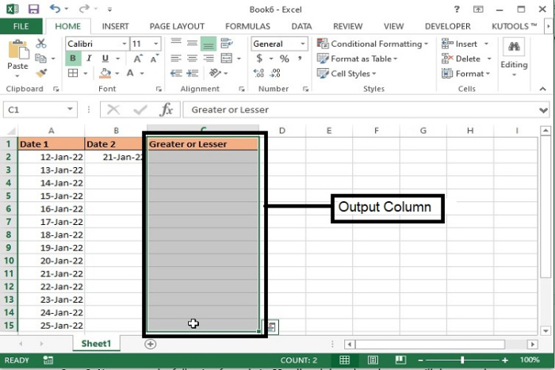The image size is (555, 370).
Task: Open Excel Help question mark
Action: (457, 10)
